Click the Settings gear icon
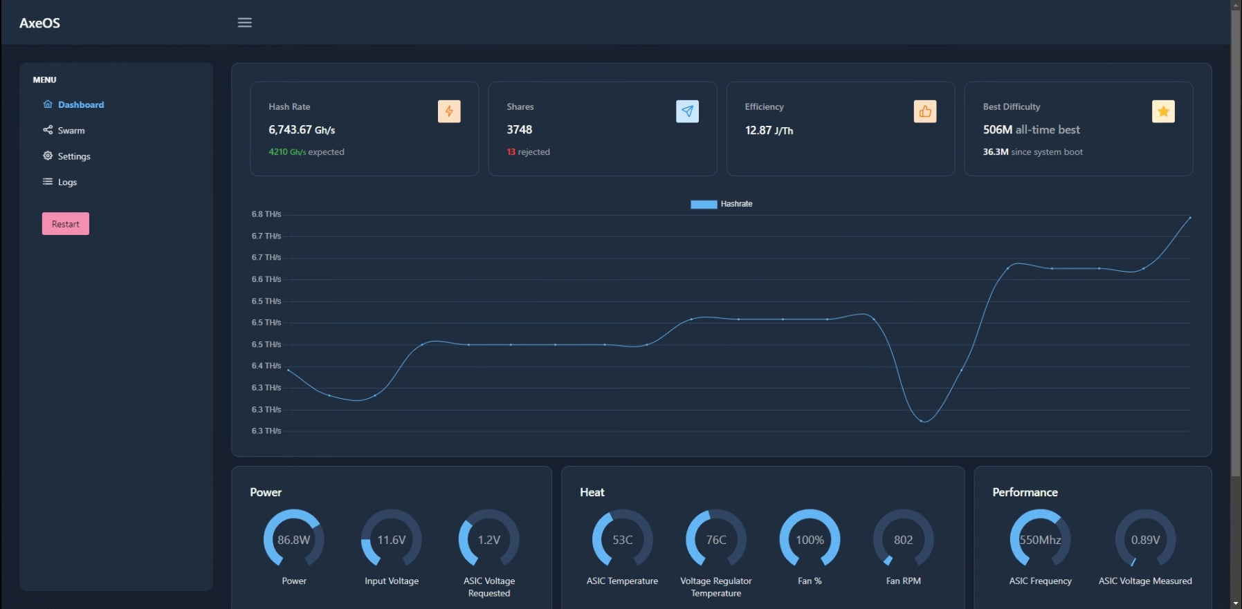The image size is (1242, 609). [x=48, y=156]
